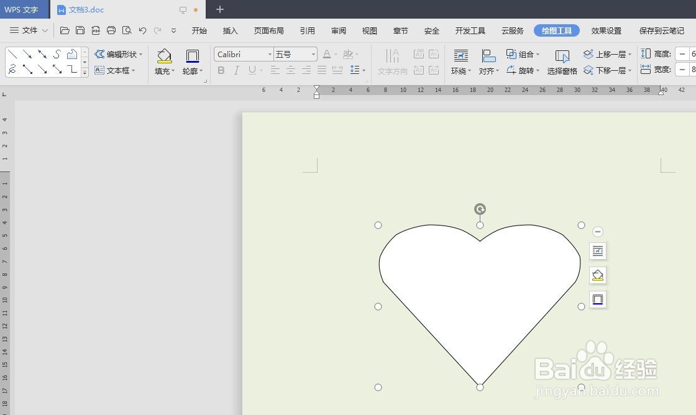Click the rotation handle above heart

480,209
